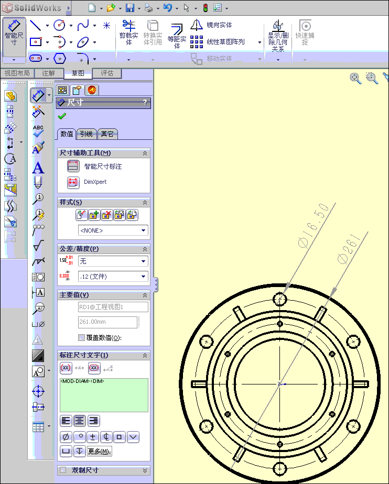Click the Center Mark annotation tool
Screen dimensions: 389x484
coord(38,391)
